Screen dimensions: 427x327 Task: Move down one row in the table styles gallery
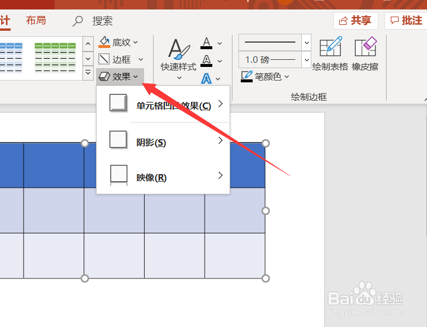pyautogui.click(x=88, y=58)
